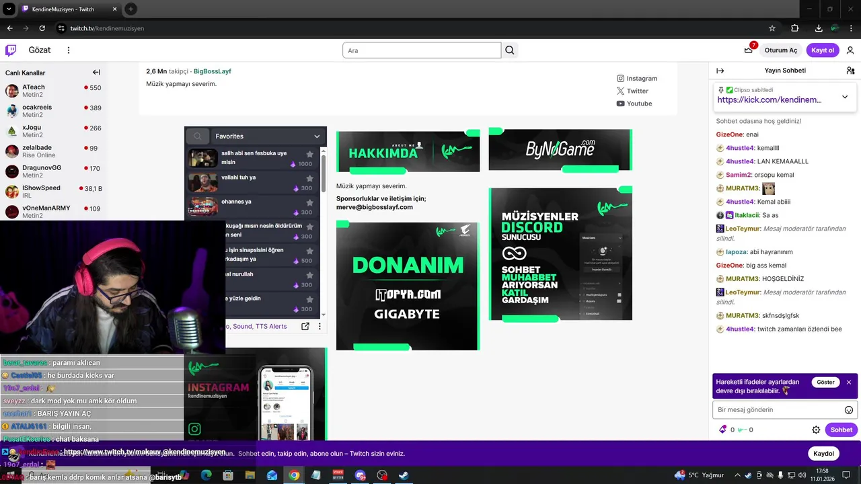Open the pinned kick.com link in chat
The height and width of the screenshot is (484, 861).
(x=769, y=99)
